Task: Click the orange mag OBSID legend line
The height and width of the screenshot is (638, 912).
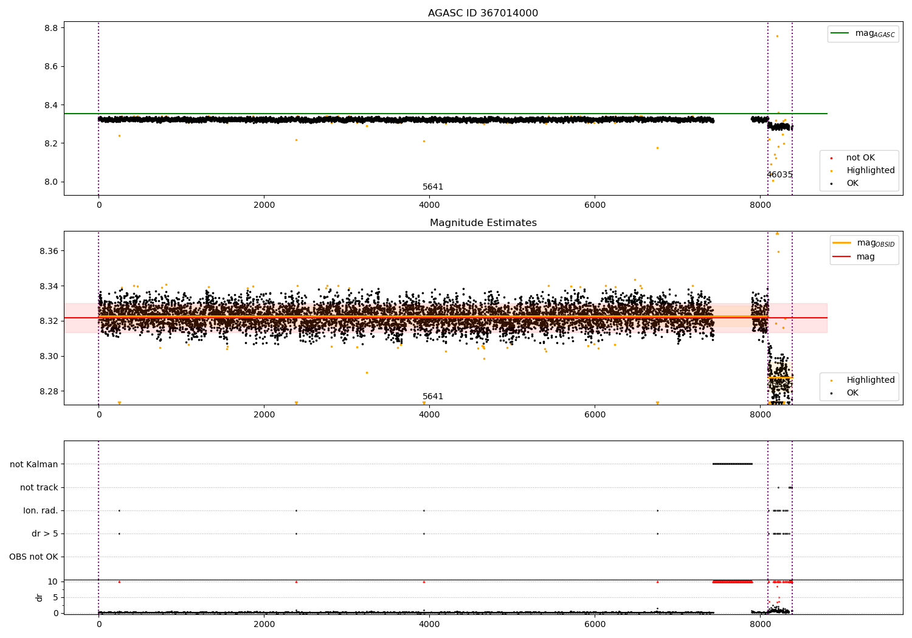Action: point(841,243)
